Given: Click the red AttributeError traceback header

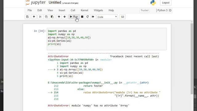Looking at the screenshot, I should click(58, 56).
